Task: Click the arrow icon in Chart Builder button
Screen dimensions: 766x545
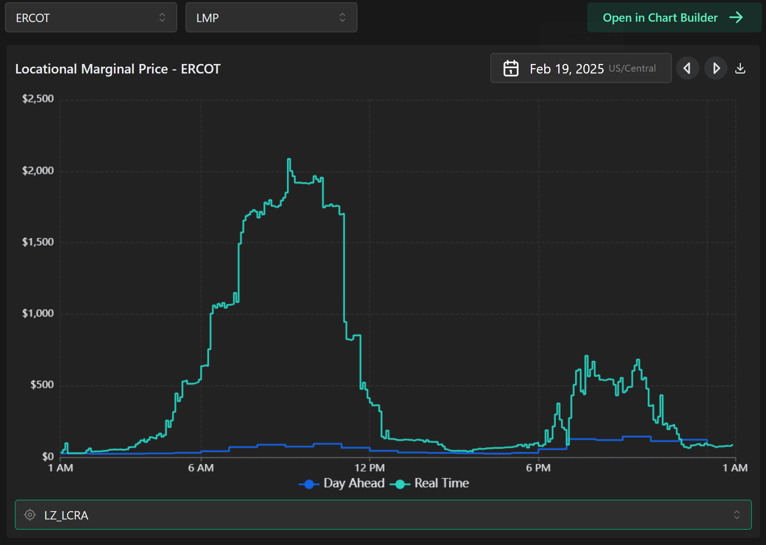Action: click(736, 18)
